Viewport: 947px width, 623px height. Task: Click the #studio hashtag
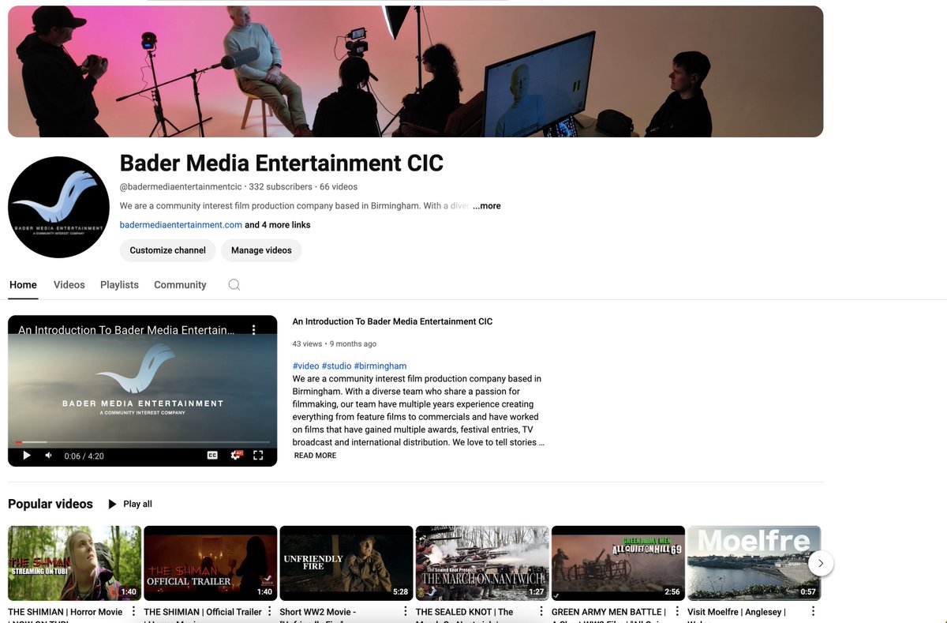point(336,366)
